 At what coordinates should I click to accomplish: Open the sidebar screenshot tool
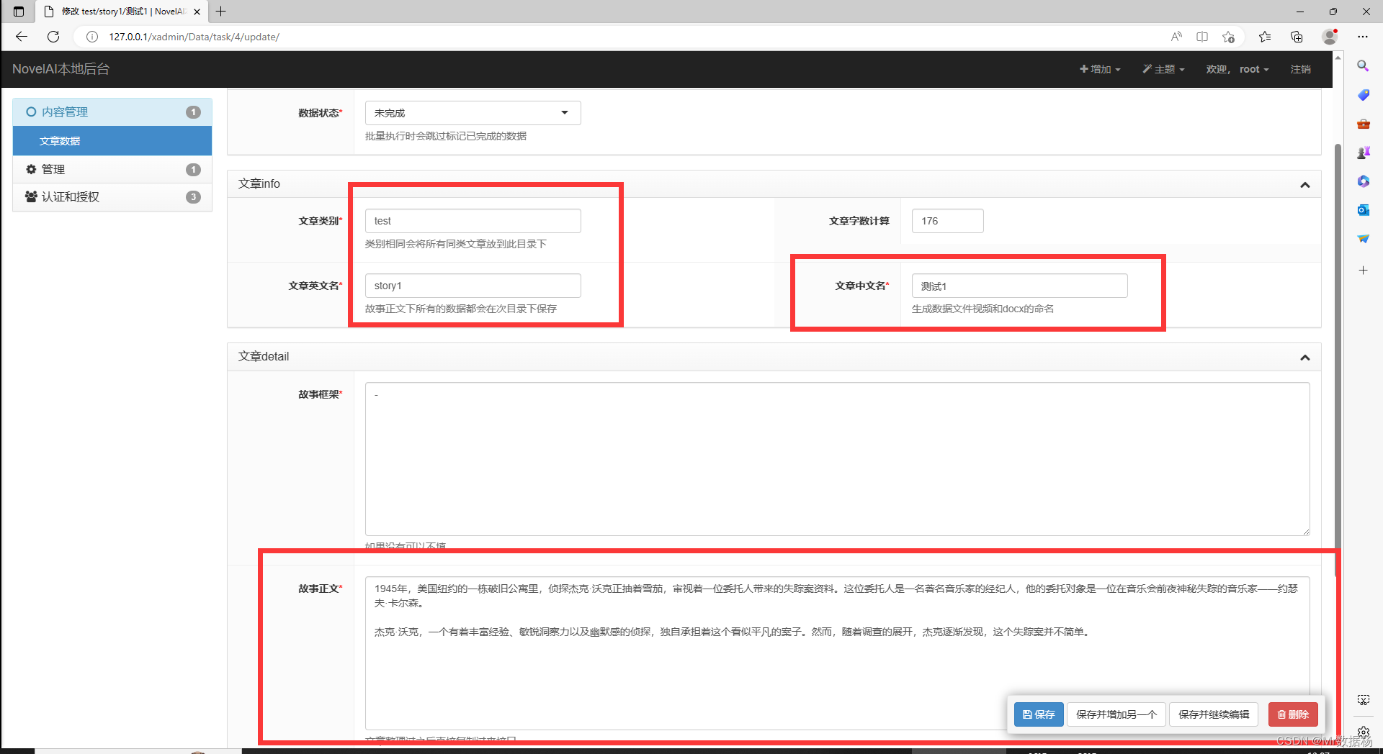tap(1363, 700)
